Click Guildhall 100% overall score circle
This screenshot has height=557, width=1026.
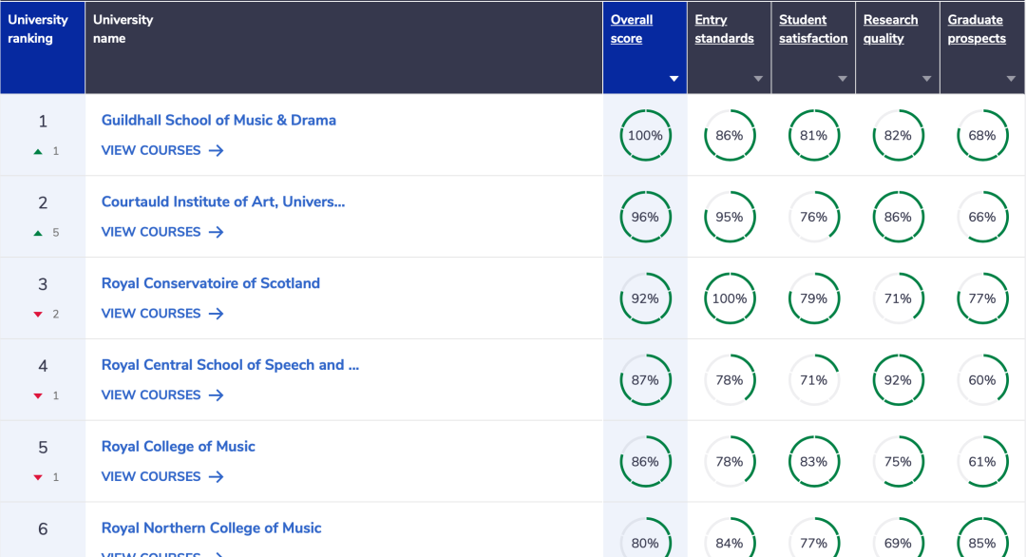[645, 136]
